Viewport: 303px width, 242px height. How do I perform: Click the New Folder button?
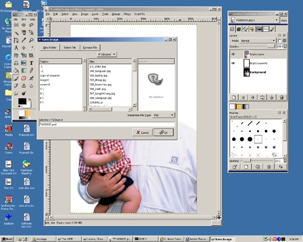tap(50, 48)
